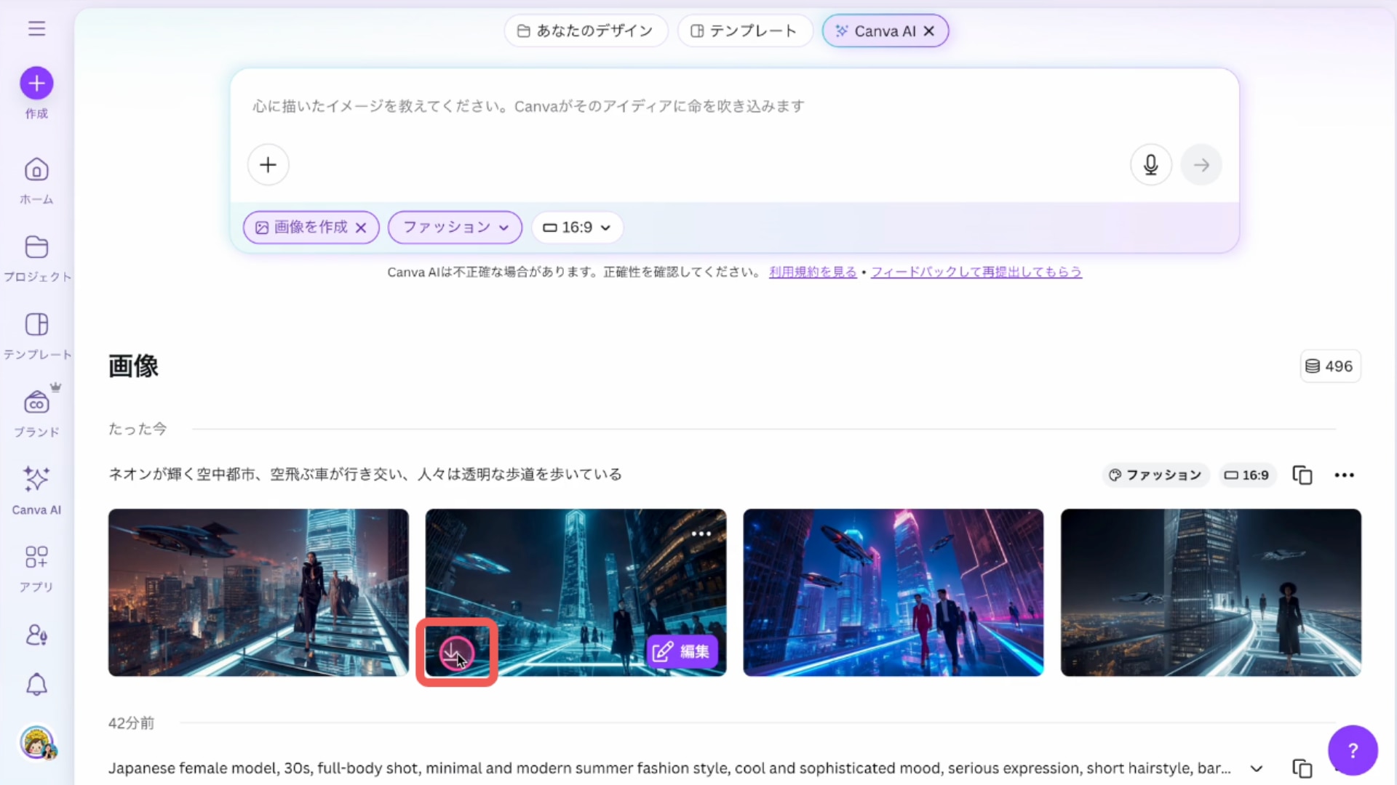Click the microphone voice input icon
Image resolution: width=1397 pixels, height=785 pixels.
pyautogui.click(x=1150, y=165)
